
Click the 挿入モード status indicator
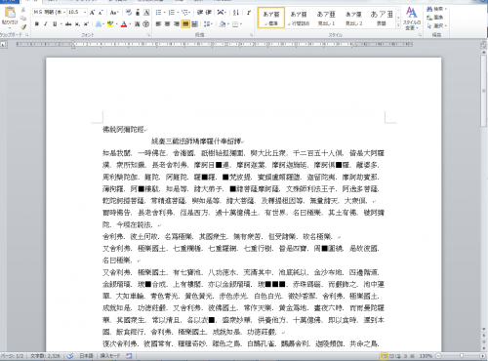tap(110, 356)
